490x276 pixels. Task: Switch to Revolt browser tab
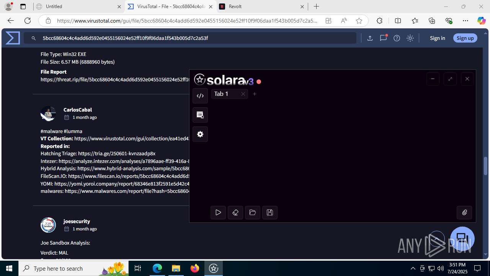tap(262, 7)
